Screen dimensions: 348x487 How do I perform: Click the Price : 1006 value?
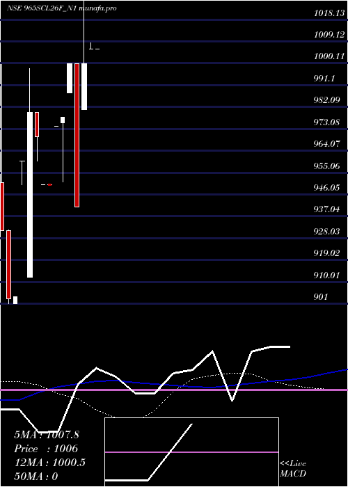46,449
